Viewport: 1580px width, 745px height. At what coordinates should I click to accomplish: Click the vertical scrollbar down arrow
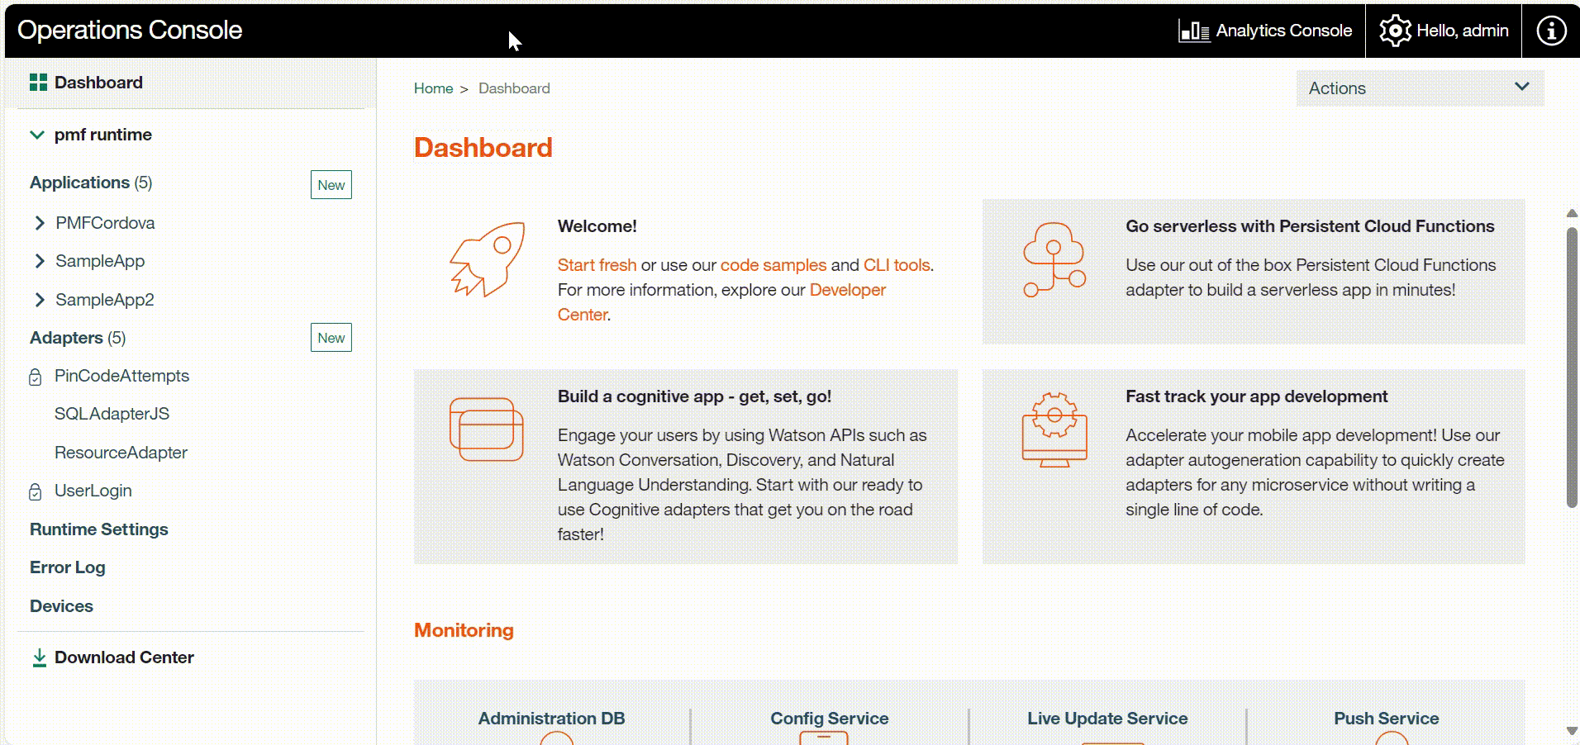(x=1571, y=731)
